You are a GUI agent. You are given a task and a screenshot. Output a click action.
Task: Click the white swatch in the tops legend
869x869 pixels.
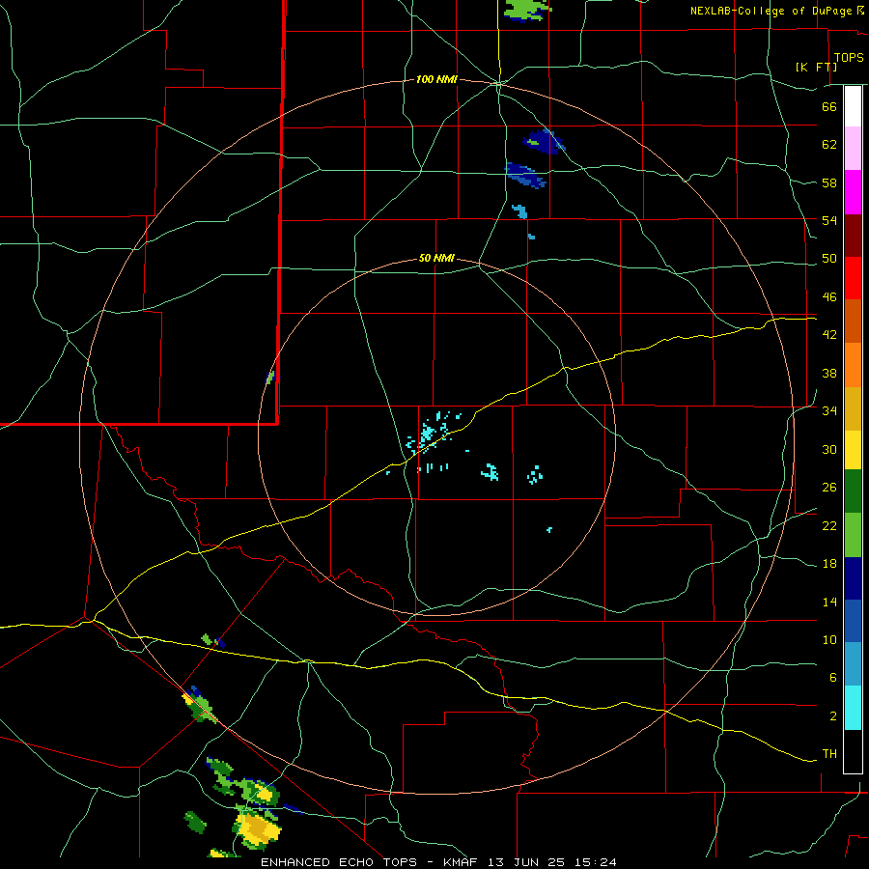(x=853, y=106)
